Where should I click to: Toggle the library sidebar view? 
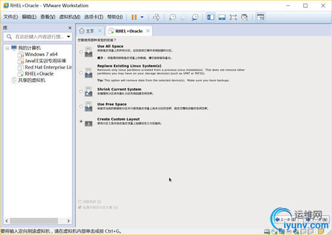click(x=211, y=17)
